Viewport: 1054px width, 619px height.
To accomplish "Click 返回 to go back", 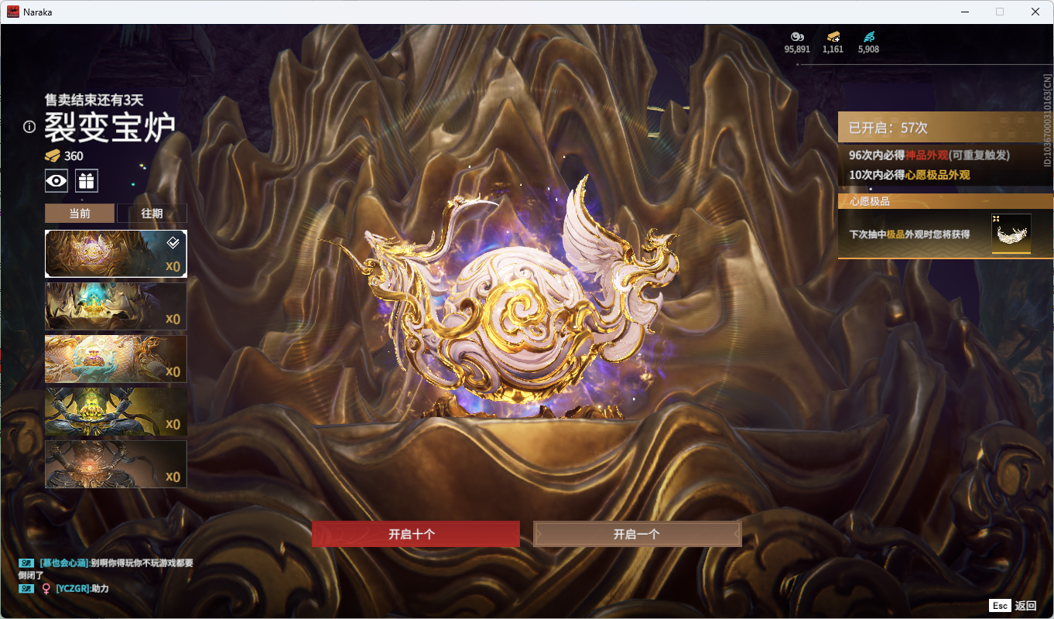I will pyautogui.click(x=1025, y=606).
